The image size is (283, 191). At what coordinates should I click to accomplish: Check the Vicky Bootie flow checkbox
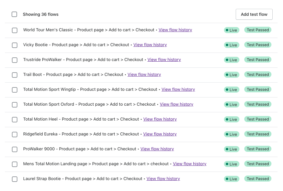pos(15,45)
